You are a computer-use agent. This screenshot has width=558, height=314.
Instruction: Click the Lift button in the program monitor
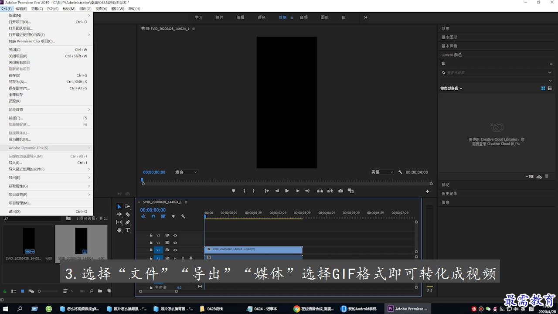point(320,191)
